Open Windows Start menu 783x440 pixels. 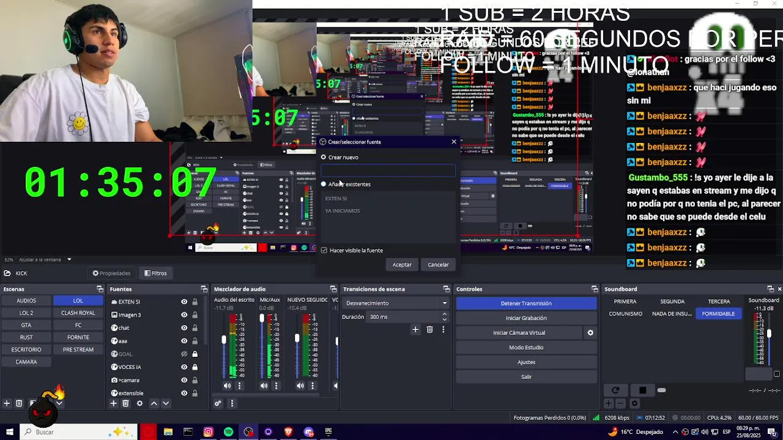pyautogui.click(x=9, y=432)
